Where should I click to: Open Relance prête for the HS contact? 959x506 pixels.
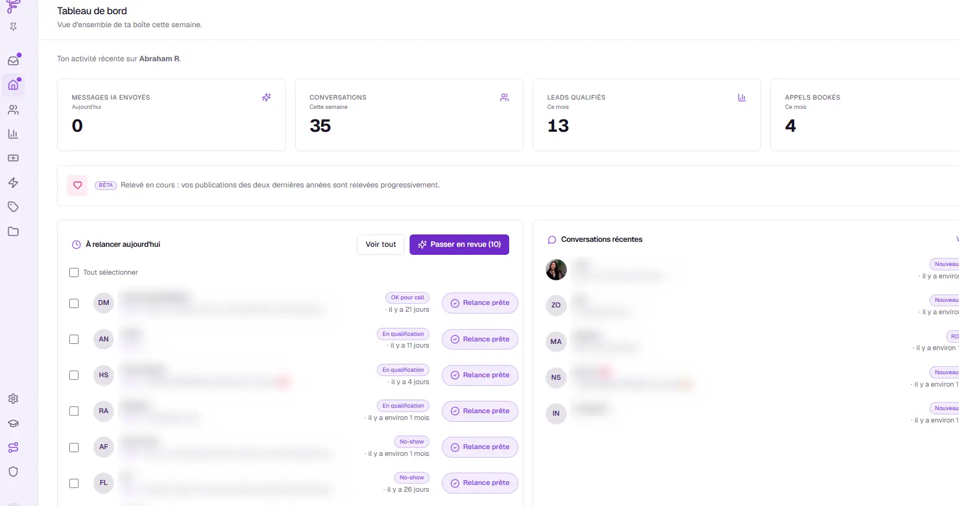(x=480, y=375)
